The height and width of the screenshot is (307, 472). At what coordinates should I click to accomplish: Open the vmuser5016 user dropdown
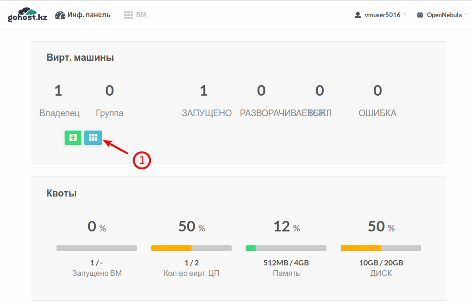tap(381, 15)
